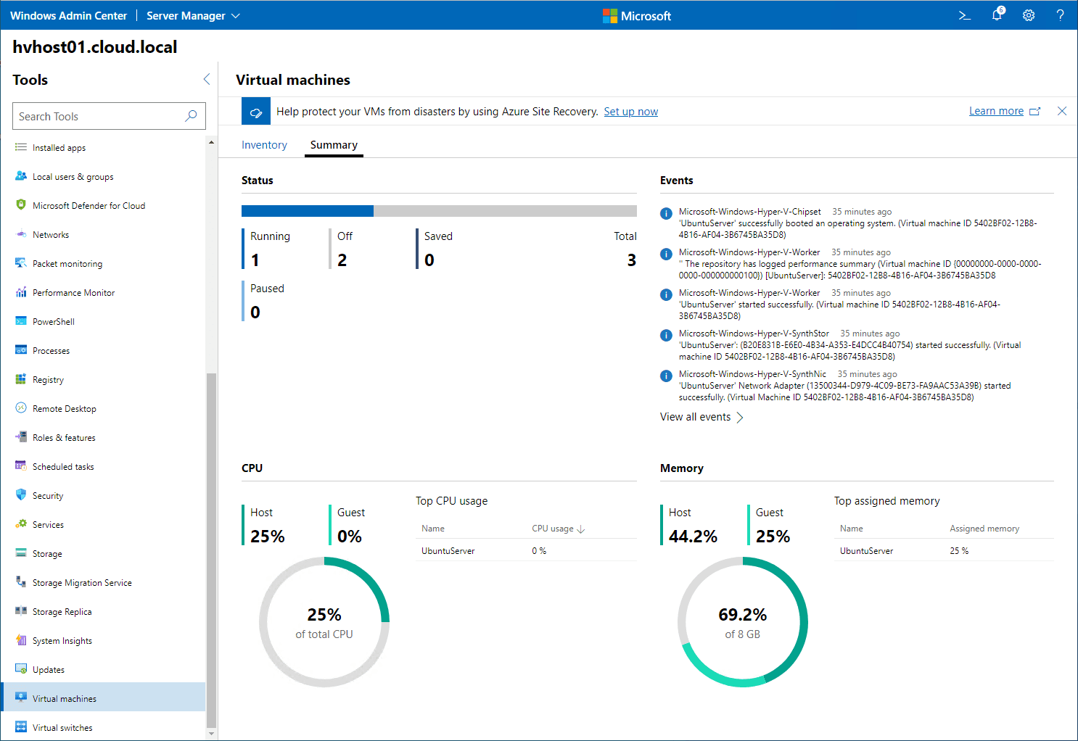Click Local users & groups icon

point(21,176)
